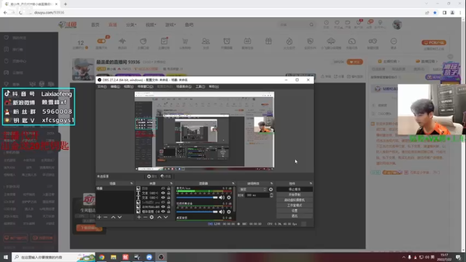Click the transition duration stepper arrows
The width and height of the screenshot is (466, 262).
click(271, 195)
